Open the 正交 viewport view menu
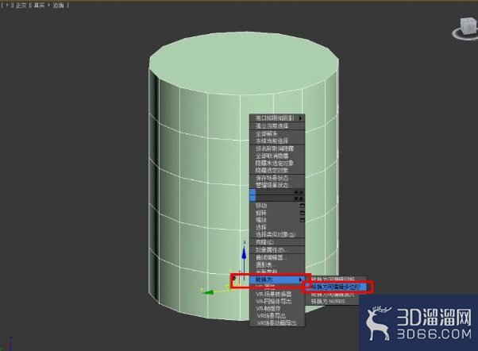Viewport: 478px width, 351px height. pos(21,6)
